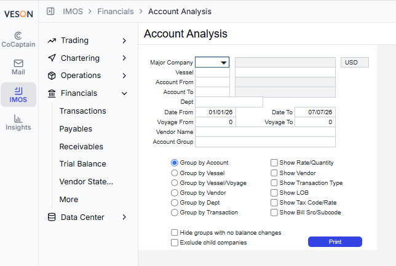This screenshot has width=396, height=266.
Task: Open the Insights chart icon
Action: (x=18, y=119)
